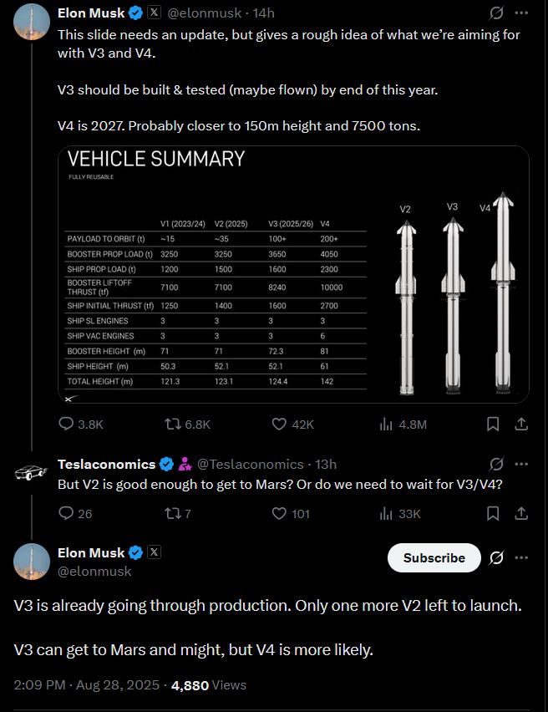This screenshot has height=712, width=548.
Task: Repost the Teslaconomics reply
Action: tap(172, 513)
